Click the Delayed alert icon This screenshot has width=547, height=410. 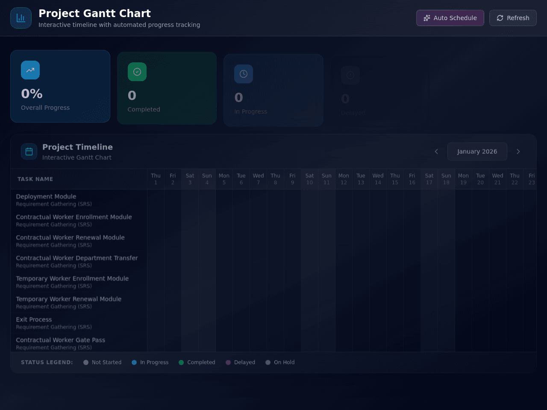click(x=350, y=75)
